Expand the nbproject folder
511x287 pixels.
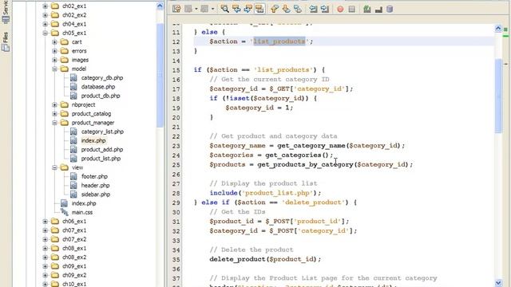55,104
